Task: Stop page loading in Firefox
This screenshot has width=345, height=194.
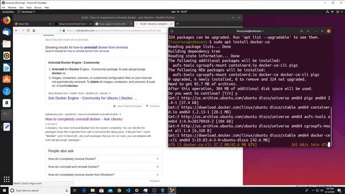Action: tap(28, 30)
